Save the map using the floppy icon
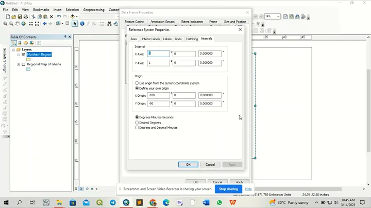This screenshot has height=208, width=371. tap(20, 16)
